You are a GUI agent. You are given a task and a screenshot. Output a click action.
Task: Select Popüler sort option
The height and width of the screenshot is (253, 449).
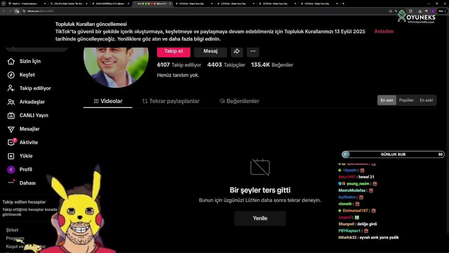pyautogui.click(x=407, y=100)
